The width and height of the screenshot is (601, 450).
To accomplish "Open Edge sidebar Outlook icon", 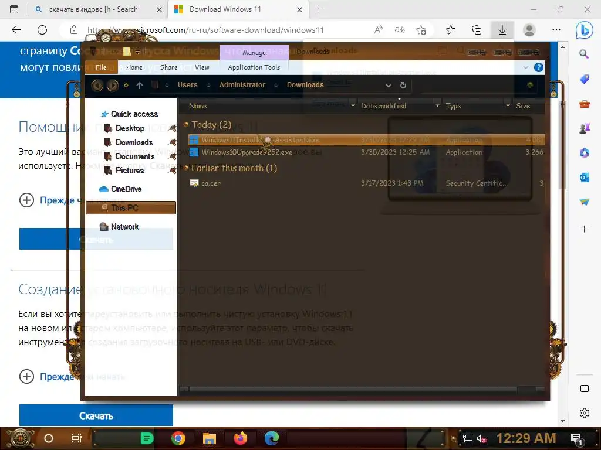I will point(584,178).
